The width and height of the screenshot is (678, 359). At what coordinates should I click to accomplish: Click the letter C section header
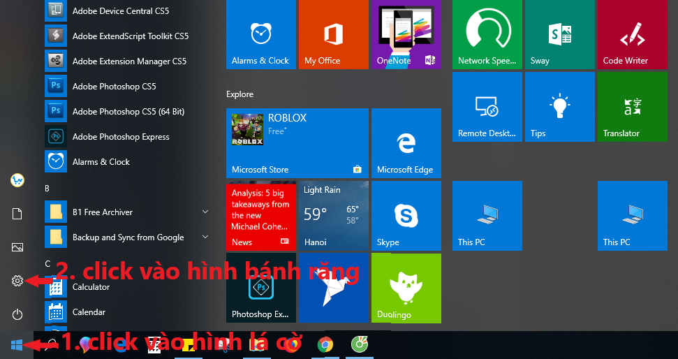(x=47, y=263)
